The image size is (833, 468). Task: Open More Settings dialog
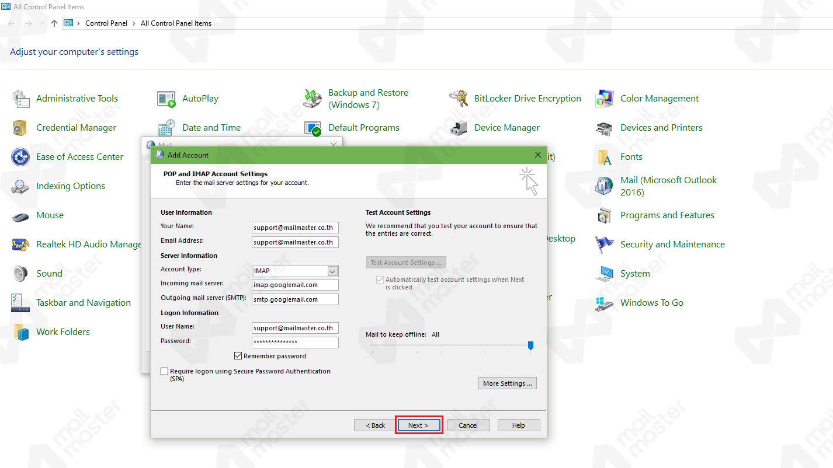pyautogui.click(x=507, y=383)
